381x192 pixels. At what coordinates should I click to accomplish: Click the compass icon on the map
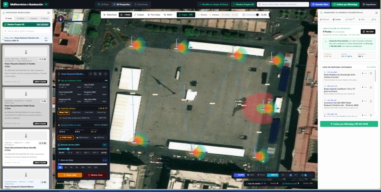coord(60,18)
